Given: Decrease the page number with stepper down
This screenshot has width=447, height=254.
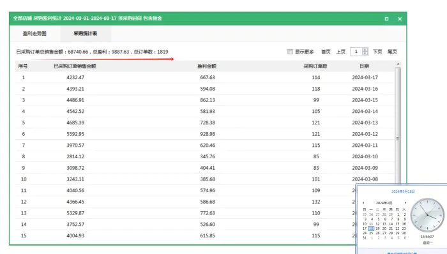Looking at the screenshot, I should coord(365,53).
